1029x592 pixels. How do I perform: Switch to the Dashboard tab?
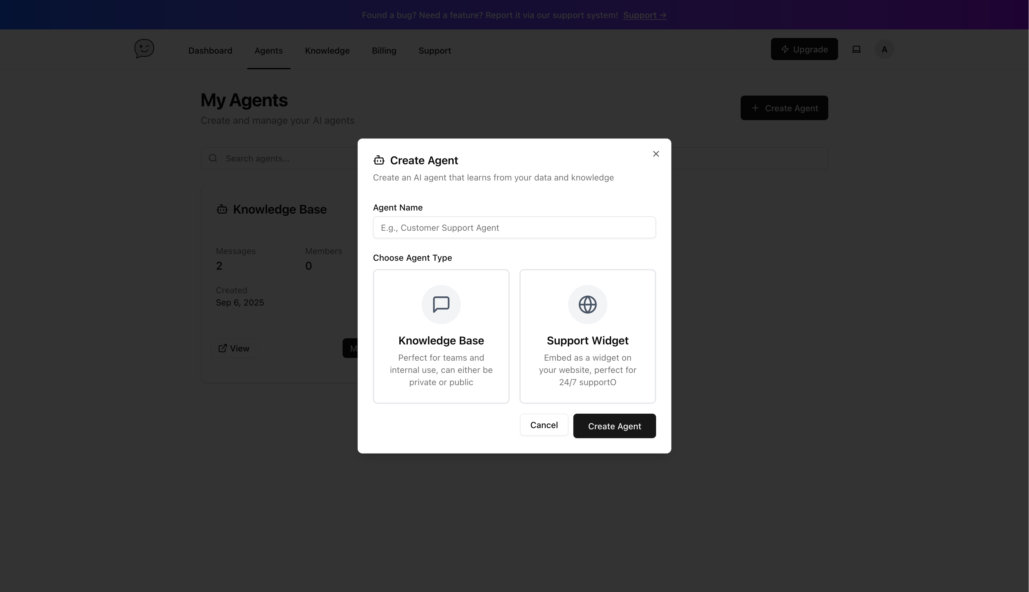(210, 51)
